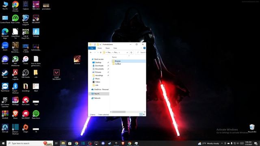Viewport: 260px width, 146px height.
Task: Switch Explorer to large icons view
Action: tap(144, 114)
